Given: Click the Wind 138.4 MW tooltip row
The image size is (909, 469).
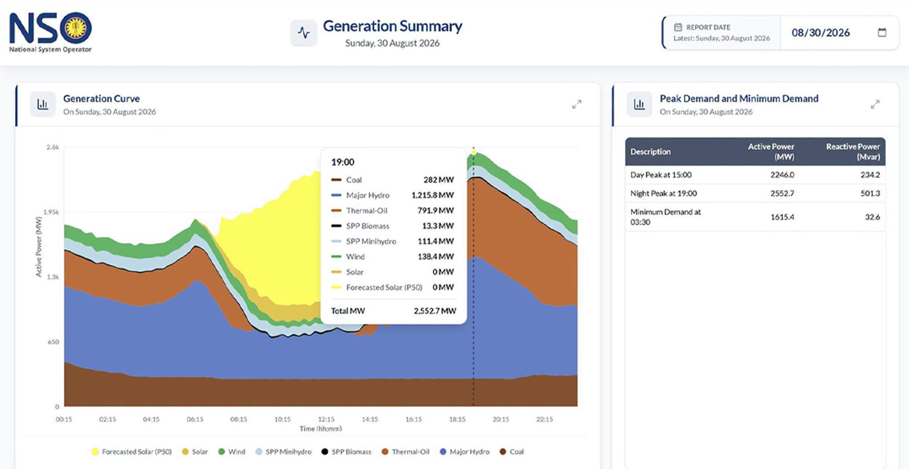Looking at the screenshot, I should [393, 257].
